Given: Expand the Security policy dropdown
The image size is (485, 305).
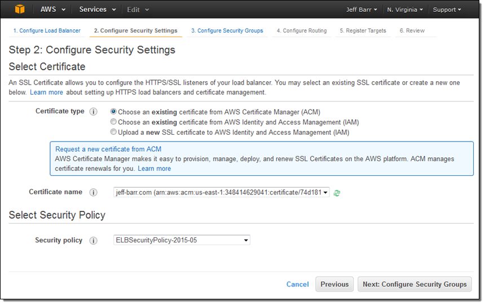Looking at the screenshot, I should [x=182, y=241].
